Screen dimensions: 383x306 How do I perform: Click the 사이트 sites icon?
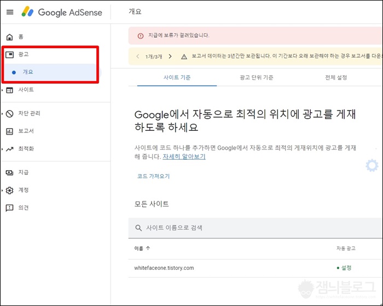(9, 90)
